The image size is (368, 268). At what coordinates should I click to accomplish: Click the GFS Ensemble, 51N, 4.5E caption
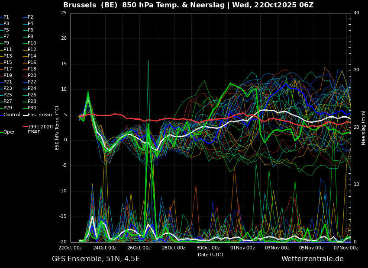96,259
